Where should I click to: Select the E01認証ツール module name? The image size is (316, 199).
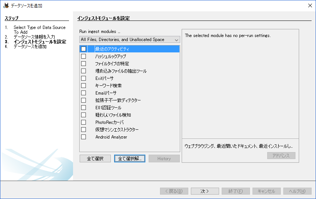pyautogui.click(x=108, y=108)
